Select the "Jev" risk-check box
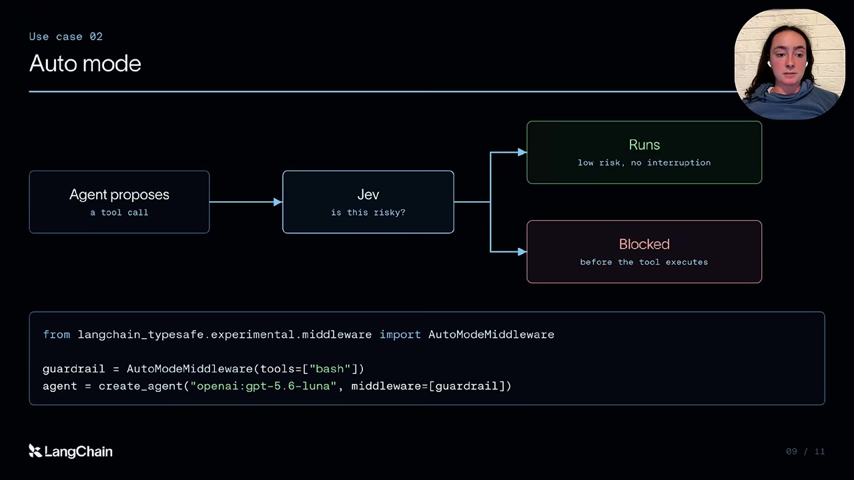The image size is (854, 480). [x=368, y=202]
